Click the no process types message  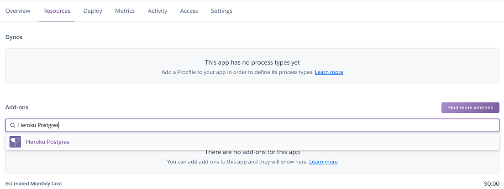[252, 62]
